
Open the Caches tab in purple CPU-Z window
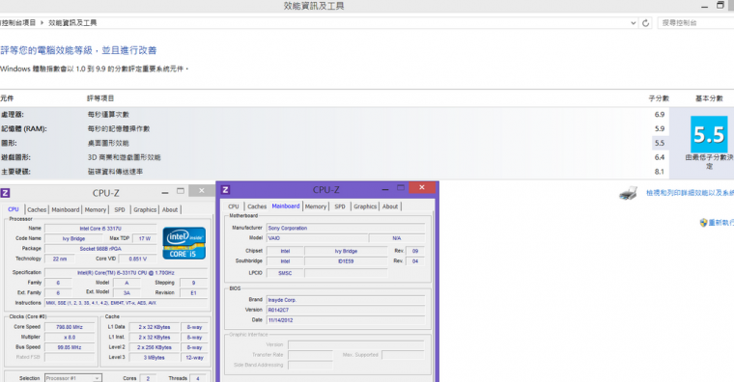[257, 206]
